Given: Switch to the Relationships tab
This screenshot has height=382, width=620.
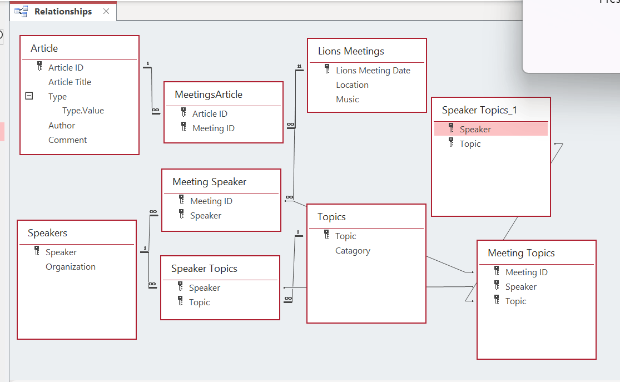Looking at the screenshot, I should [x=63, y=12].
